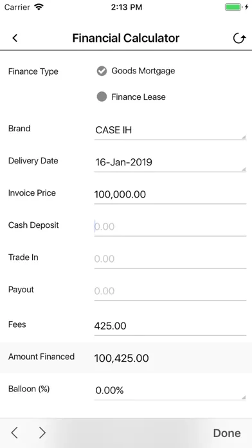Edit the Invoice Price field
The height and width of the screenshot is (448, 252).
[170, 195]
